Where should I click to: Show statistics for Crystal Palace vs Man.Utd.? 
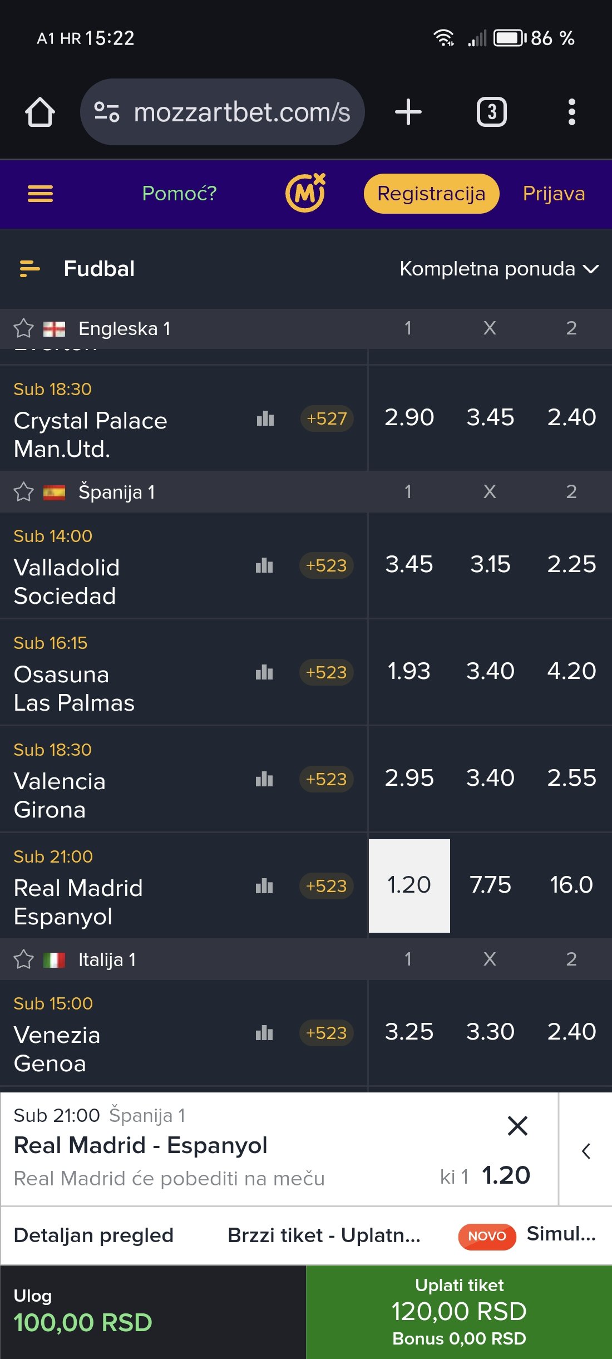(x=265, y=418)
